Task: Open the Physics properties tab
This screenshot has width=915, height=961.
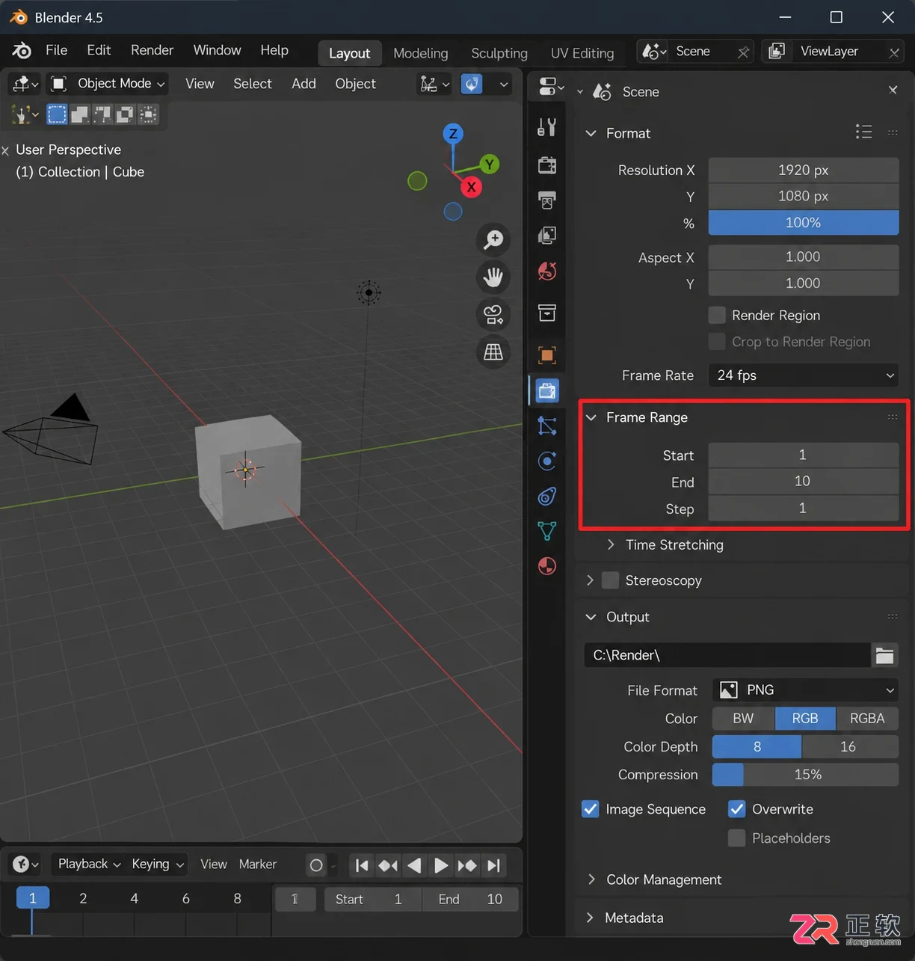Action: point(547,461)
